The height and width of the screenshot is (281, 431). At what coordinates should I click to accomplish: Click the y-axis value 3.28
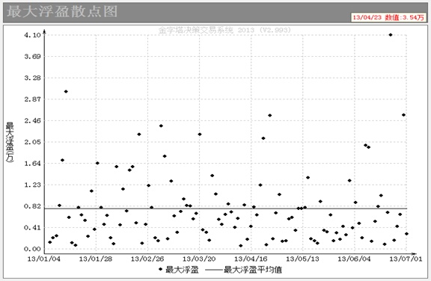coord(32,78)
